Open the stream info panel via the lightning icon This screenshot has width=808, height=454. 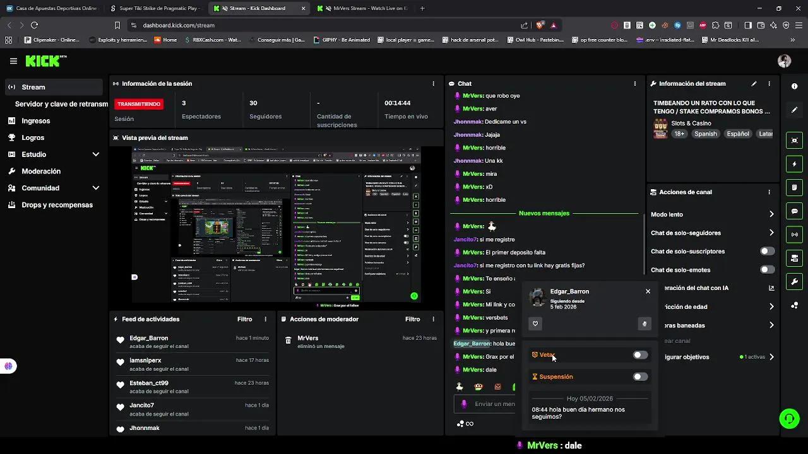[x=794, y=163]
